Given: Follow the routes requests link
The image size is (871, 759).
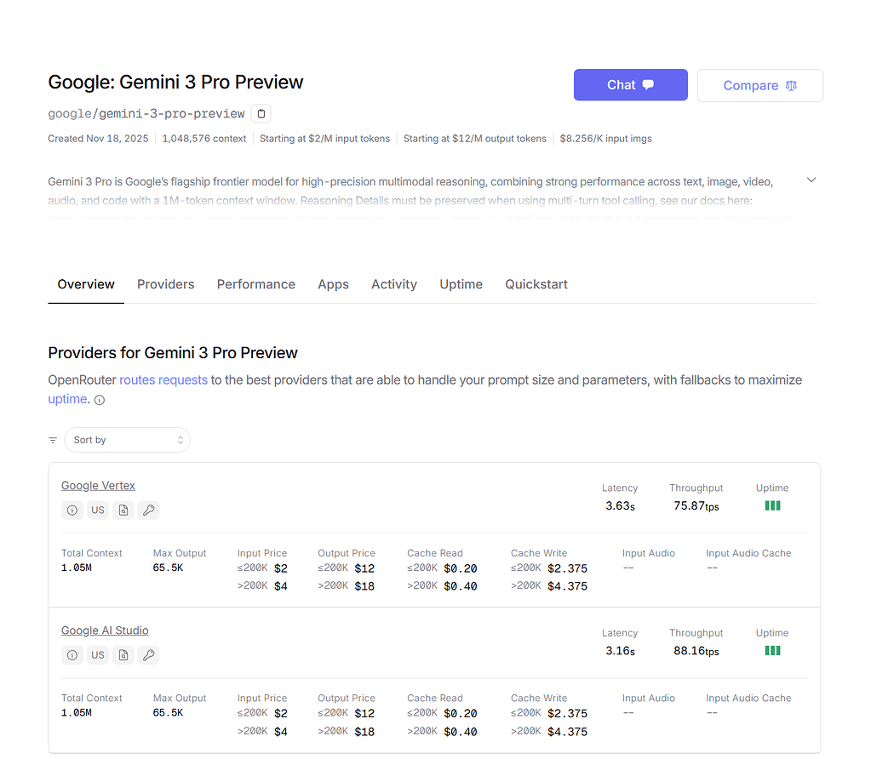Looking at the screenshot, I should [x=163, y=380].
